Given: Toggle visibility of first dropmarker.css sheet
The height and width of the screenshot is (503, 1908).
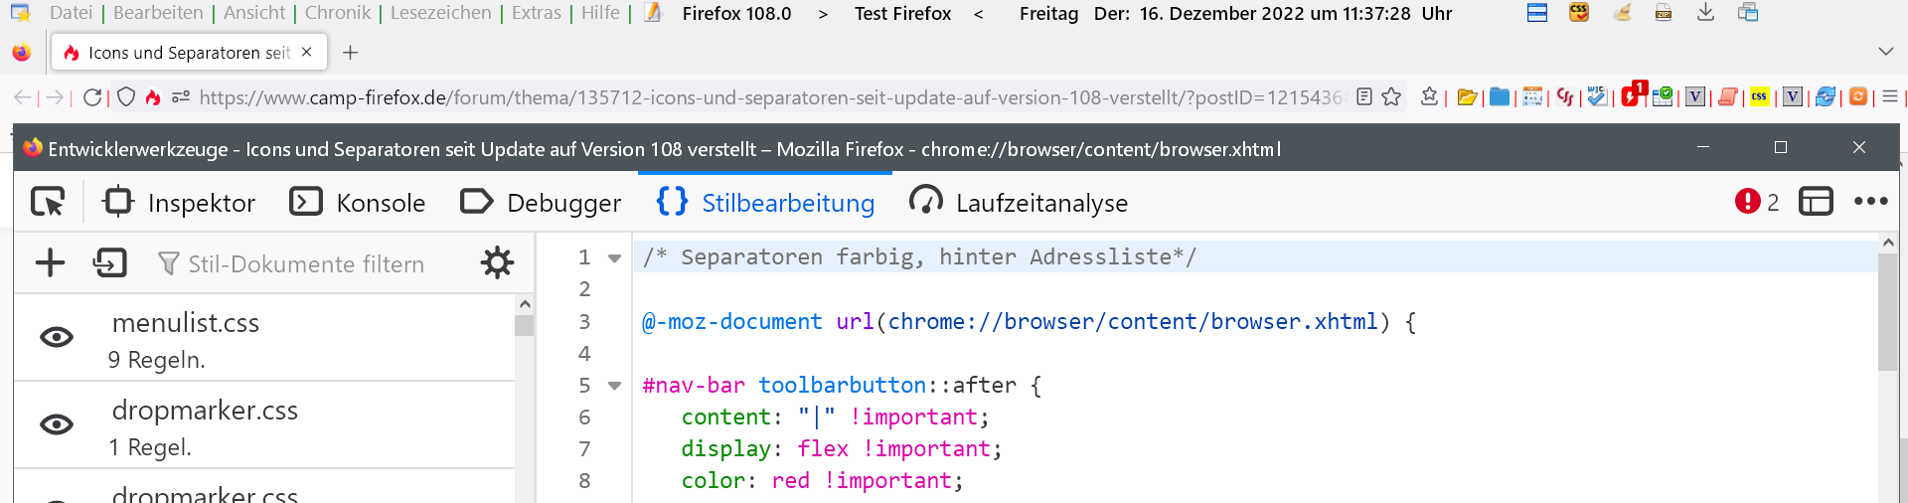Looking at the screenshot, I should [57, 425].
